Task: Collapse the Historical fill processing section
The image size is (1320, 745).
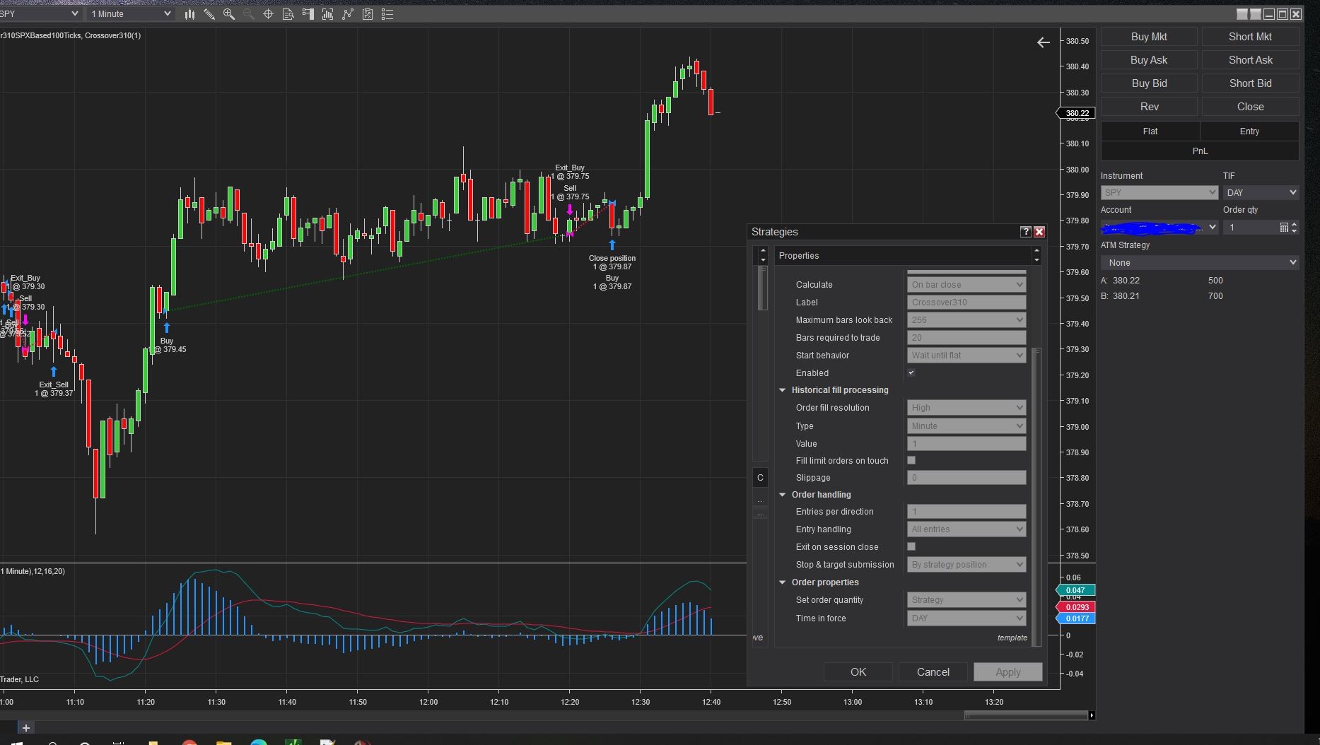Action: 782,390
